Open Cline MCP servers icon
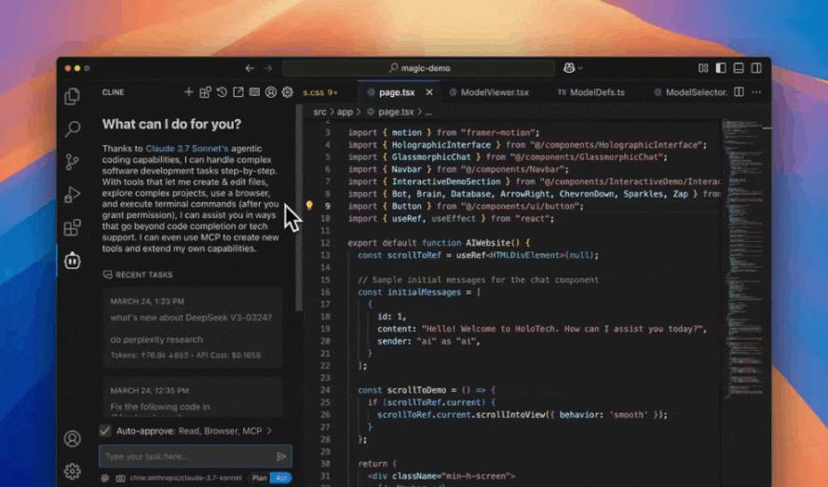The width and height of the screenshot is (828, 487). tap(205, 92)
